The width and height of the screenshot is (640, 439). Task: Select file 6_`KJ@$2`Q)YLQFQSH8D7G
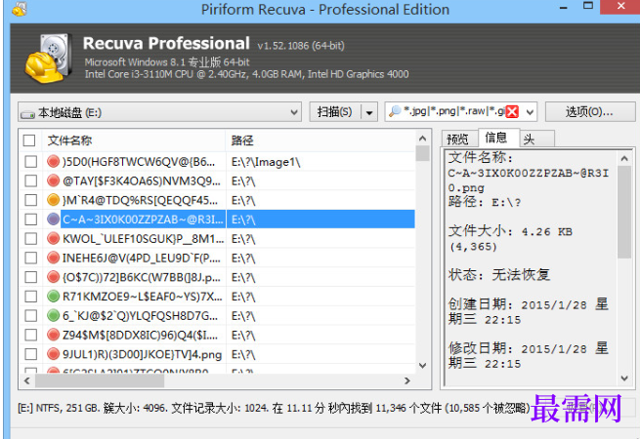pos(140,316)
